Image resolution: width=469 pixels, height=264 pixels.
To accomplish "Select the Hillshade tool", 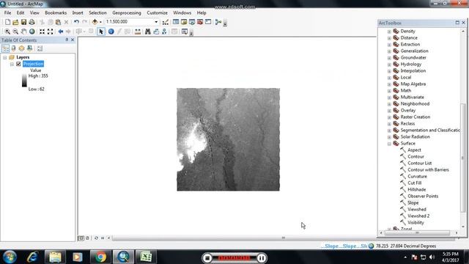I will 416,189.
